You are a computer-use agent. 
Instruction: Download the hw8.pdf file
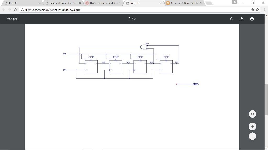click(242, 18)
